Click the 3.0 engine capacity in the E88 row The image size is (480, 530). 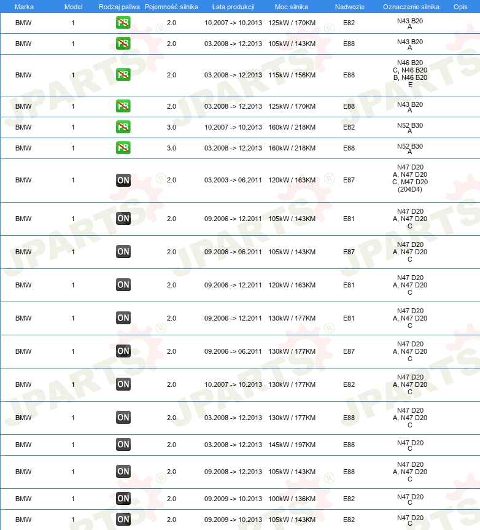tap(172, 149)
